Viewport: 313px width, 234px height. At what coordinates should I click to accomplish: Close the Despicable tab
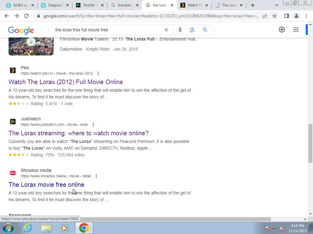pyautogui.click(x=68, y=5)
